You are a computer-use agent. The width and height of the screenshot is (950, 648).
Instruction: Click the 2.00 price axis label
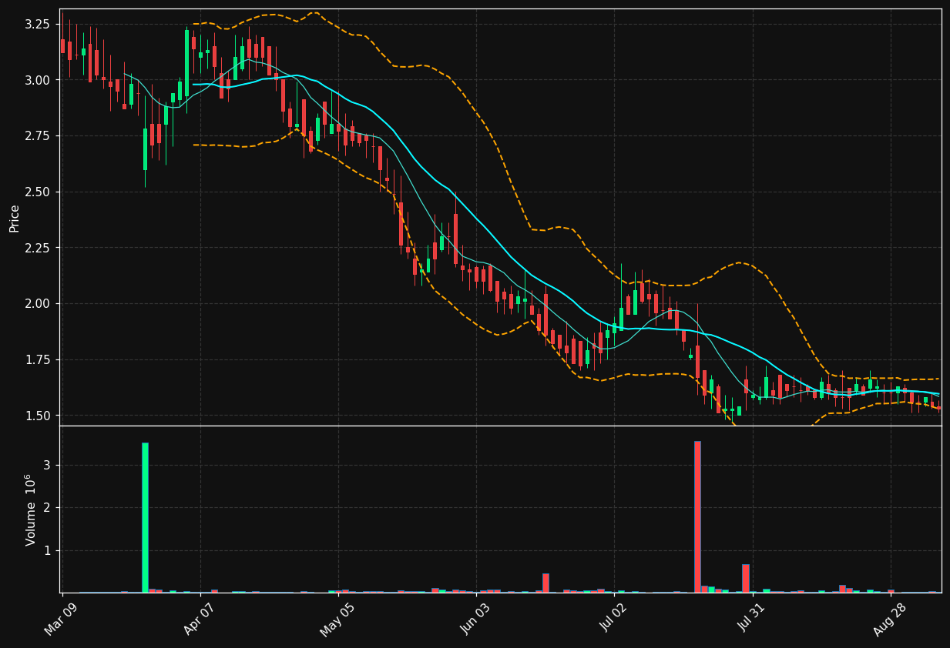(x=39, y=304)
